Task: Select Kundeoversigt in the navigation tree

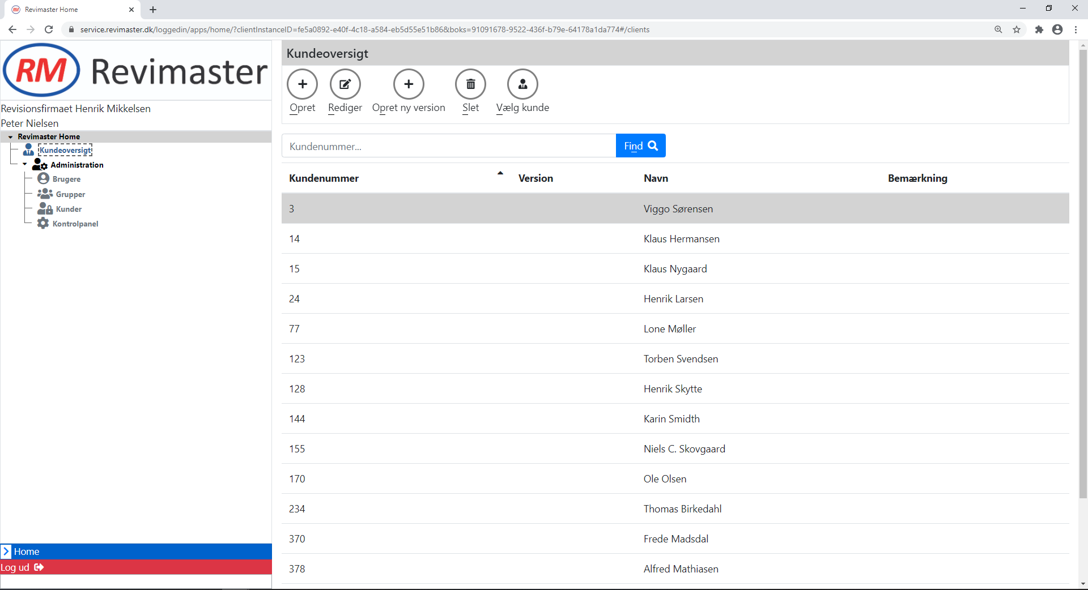Action: coord(65,150)
